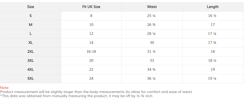244x104 pixels.
Task: Click the red Note: label
Action: [x=5, y=88]
